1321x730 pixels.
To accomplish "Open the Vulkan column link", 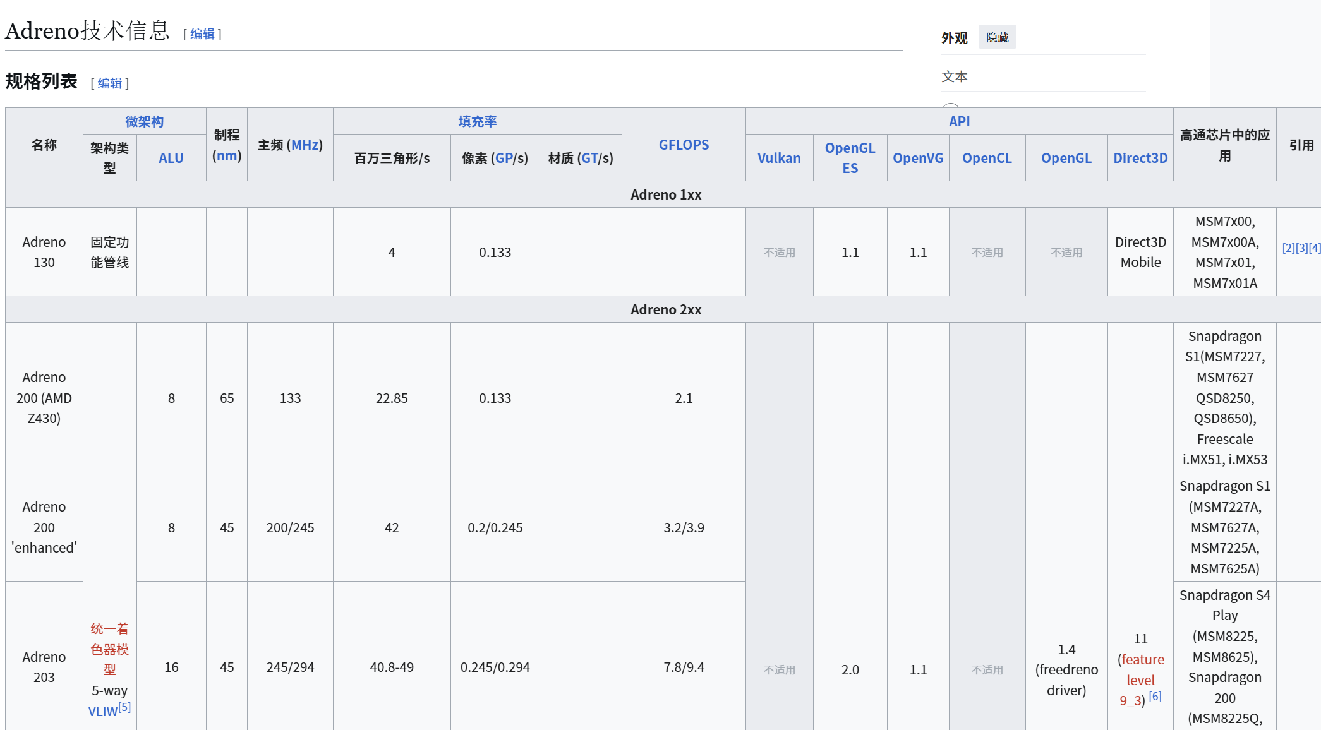I will [x=779, y=158].
